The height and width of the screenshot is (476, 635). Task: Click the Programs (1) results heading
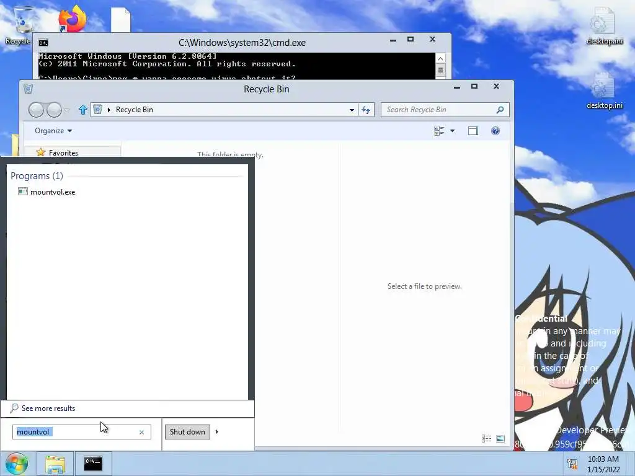(37, 176)
